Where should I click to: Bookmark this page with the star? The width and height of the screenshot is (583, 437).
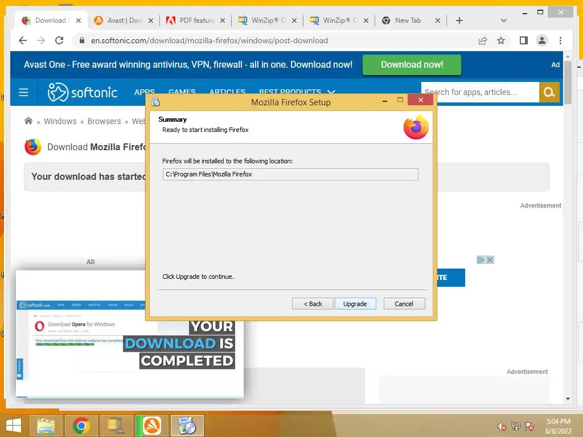coord(501,40)
